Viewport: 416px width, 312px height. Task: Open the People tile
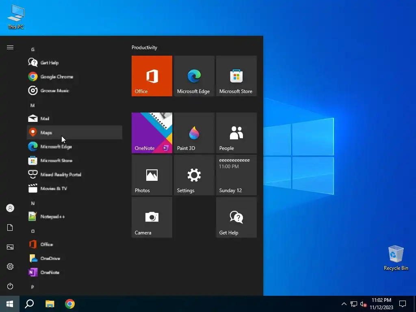236,133
